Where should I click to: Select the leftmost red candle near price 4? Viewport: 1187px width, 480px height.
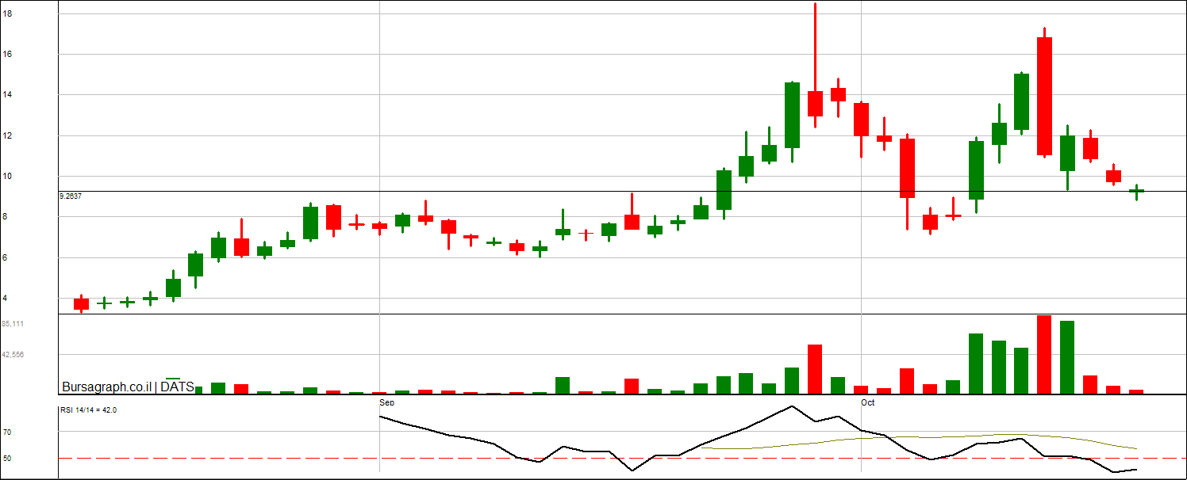(81, 303)
